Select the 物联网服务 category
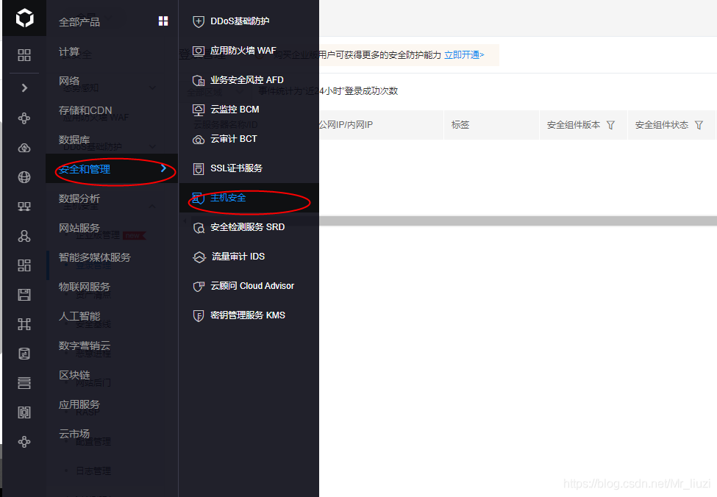This screenshot has width=717, height=497. [84, 287]
